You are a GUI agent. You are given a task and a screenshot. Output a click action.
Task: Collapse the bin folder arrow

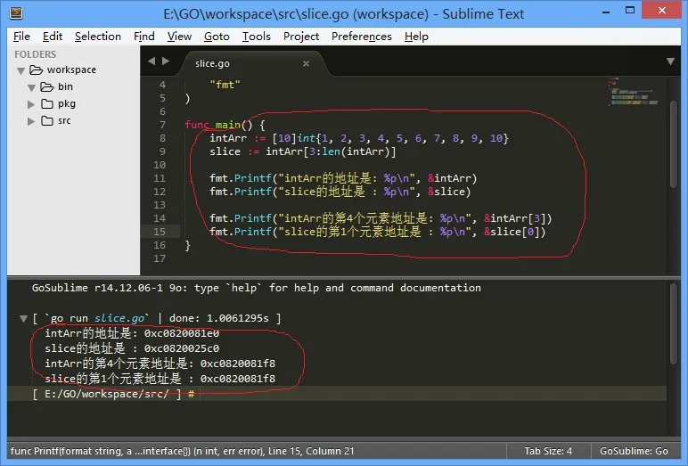(x=31, y=87)
